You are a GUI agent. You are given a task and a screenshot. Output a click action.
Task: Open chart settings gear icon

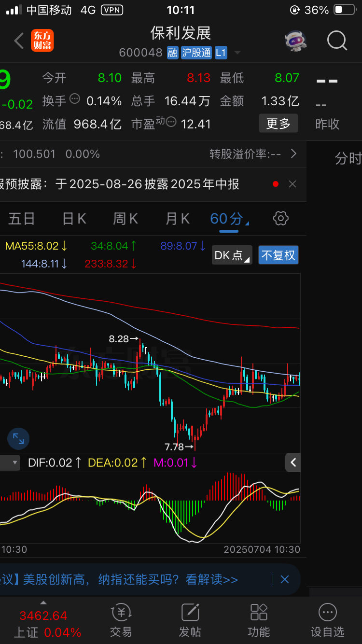point(280,218)
